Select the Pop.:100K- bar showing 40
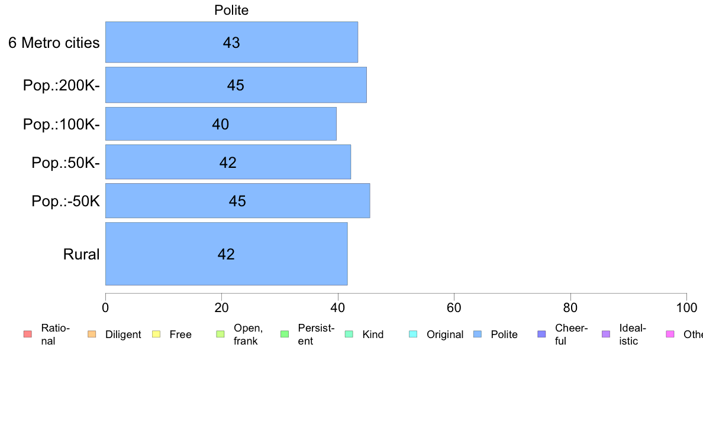Image resolution: width=703 pixels, height=435 pixels. coord(221,124)
